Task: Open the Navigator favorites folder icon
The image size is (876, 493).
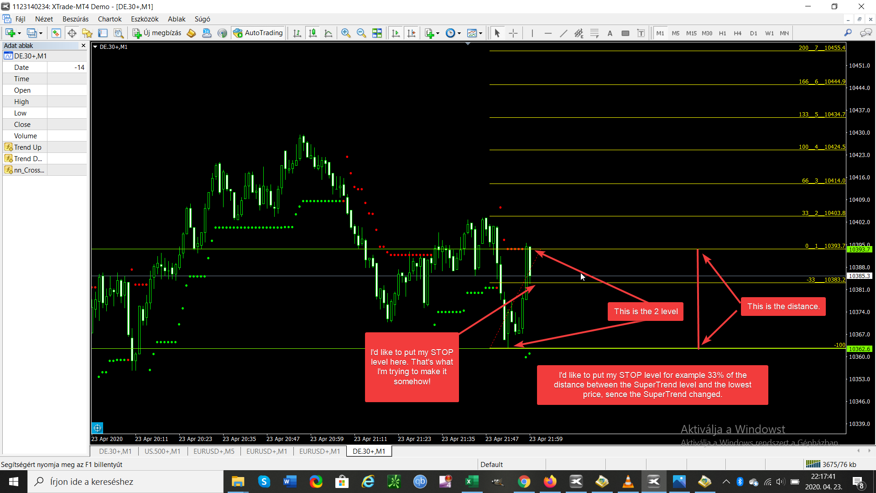Action: 87,33
